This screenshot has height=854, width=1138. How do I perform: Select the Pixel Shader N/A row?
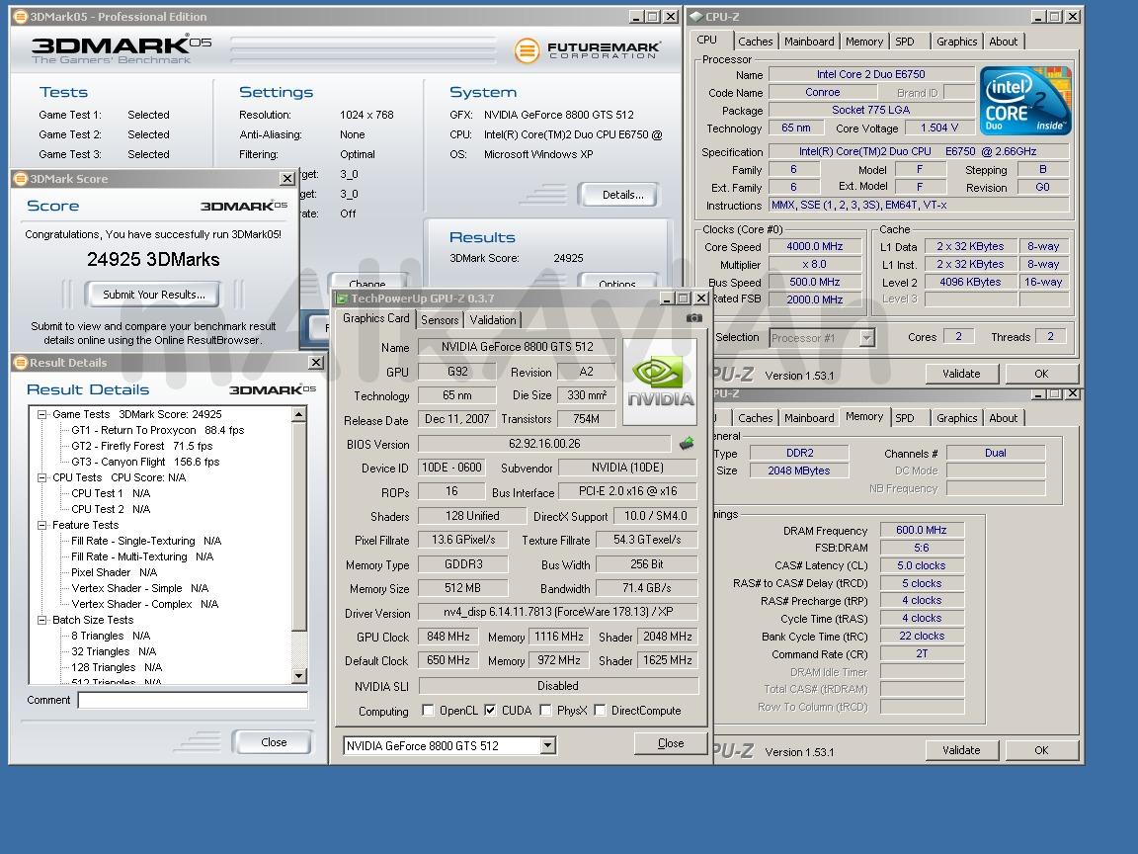click(114, 572)
